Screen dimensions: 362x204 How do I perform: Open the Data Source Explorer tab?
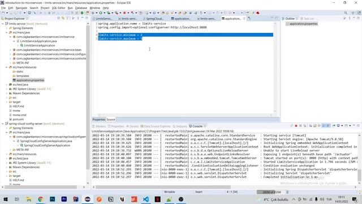156,126
